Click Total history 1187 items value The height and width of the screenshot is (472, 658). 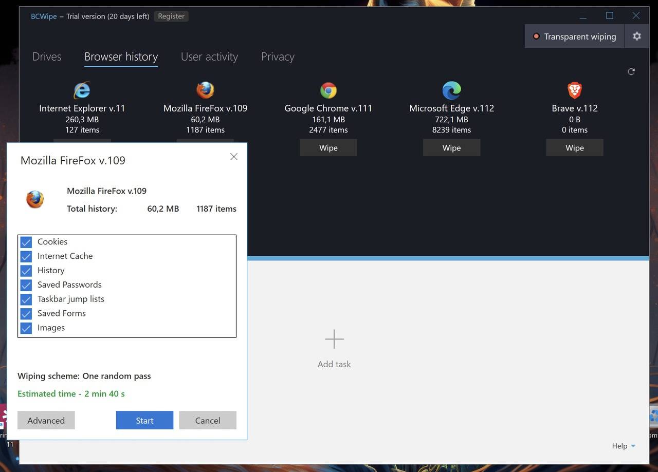tap(216, 209)
